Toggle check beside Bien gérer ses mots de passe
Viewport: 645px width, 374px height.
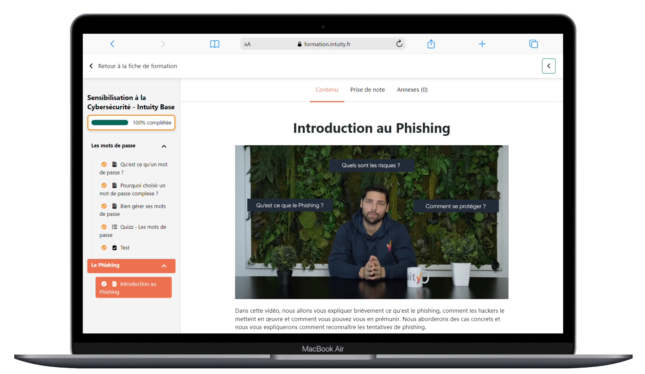104,206
